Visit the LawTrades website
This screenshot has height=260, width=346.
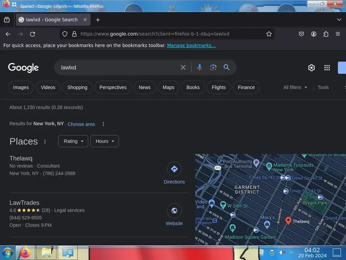point(174,215)
